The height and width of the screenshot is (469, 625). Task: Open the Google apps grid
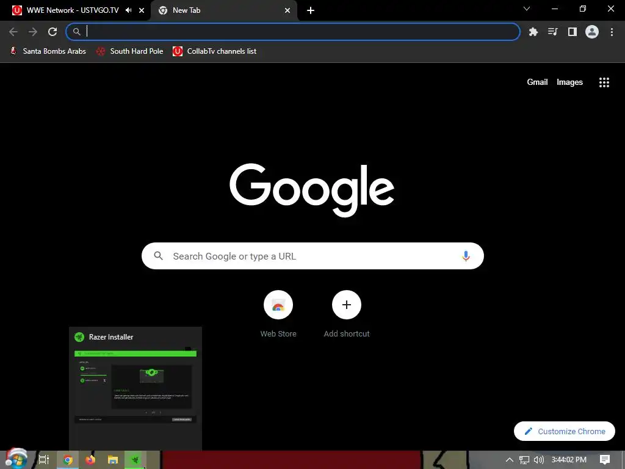click(x=604, y=82)
